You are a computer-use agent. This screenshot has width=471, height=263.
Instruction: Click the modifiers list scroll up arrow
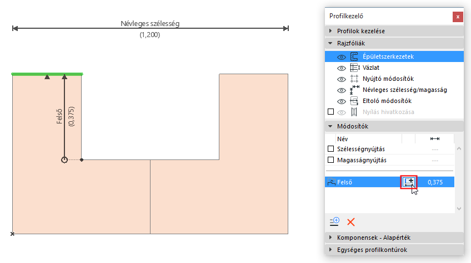pos(459,148)
